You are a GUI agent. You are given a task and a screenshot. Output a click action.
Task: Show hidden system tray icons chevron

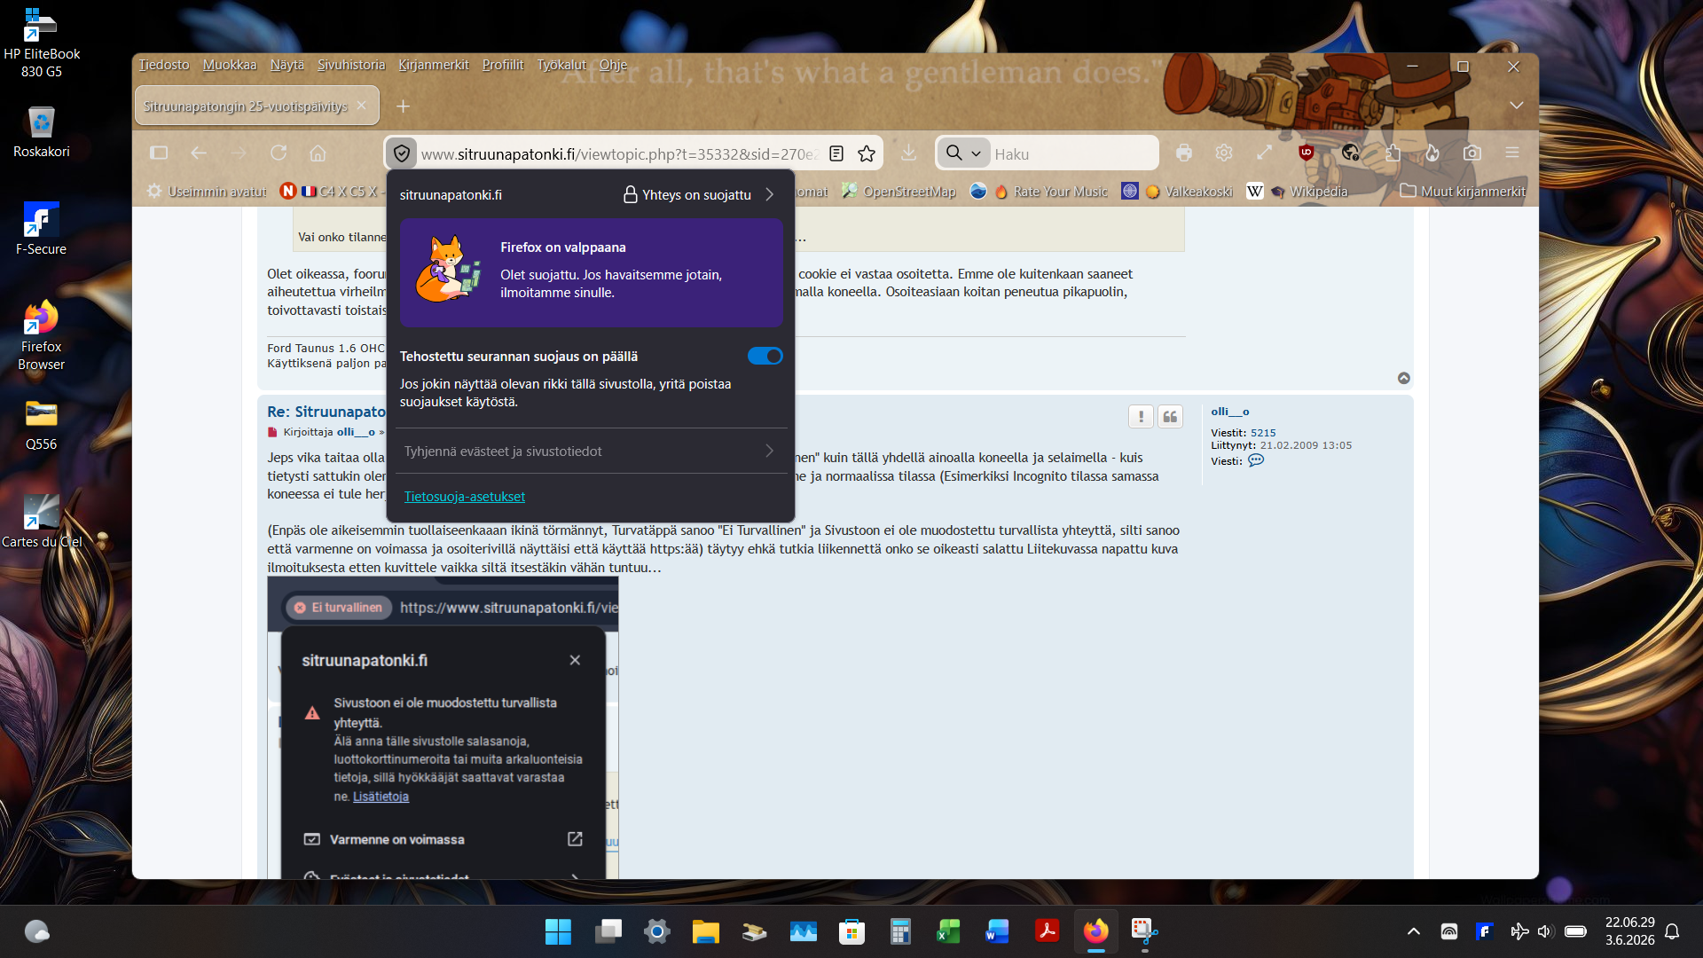coord(1414,931)
